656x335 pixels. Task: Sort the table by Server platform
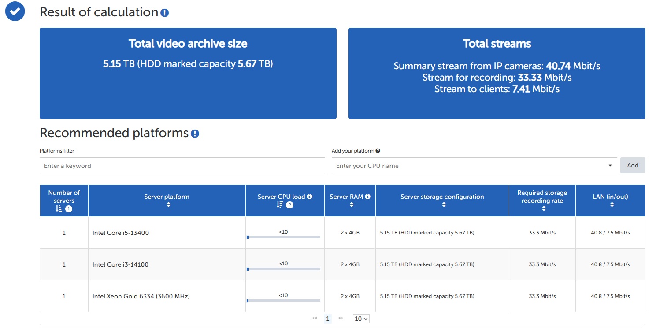point(167,205)
